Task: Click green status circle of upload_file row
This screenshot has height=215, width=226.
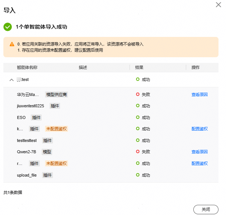Action: 138,175
